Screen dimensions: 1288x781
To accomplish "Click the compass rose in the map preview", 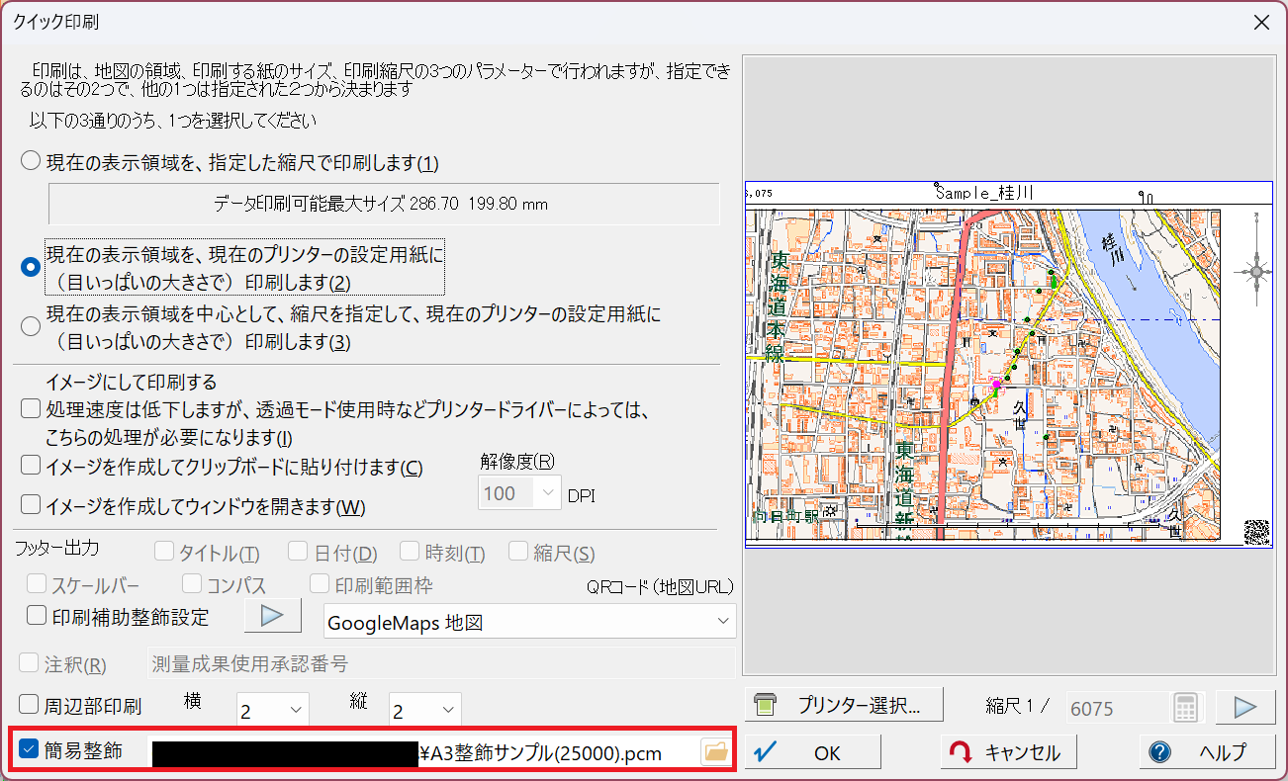I will tap(1257, 270).
